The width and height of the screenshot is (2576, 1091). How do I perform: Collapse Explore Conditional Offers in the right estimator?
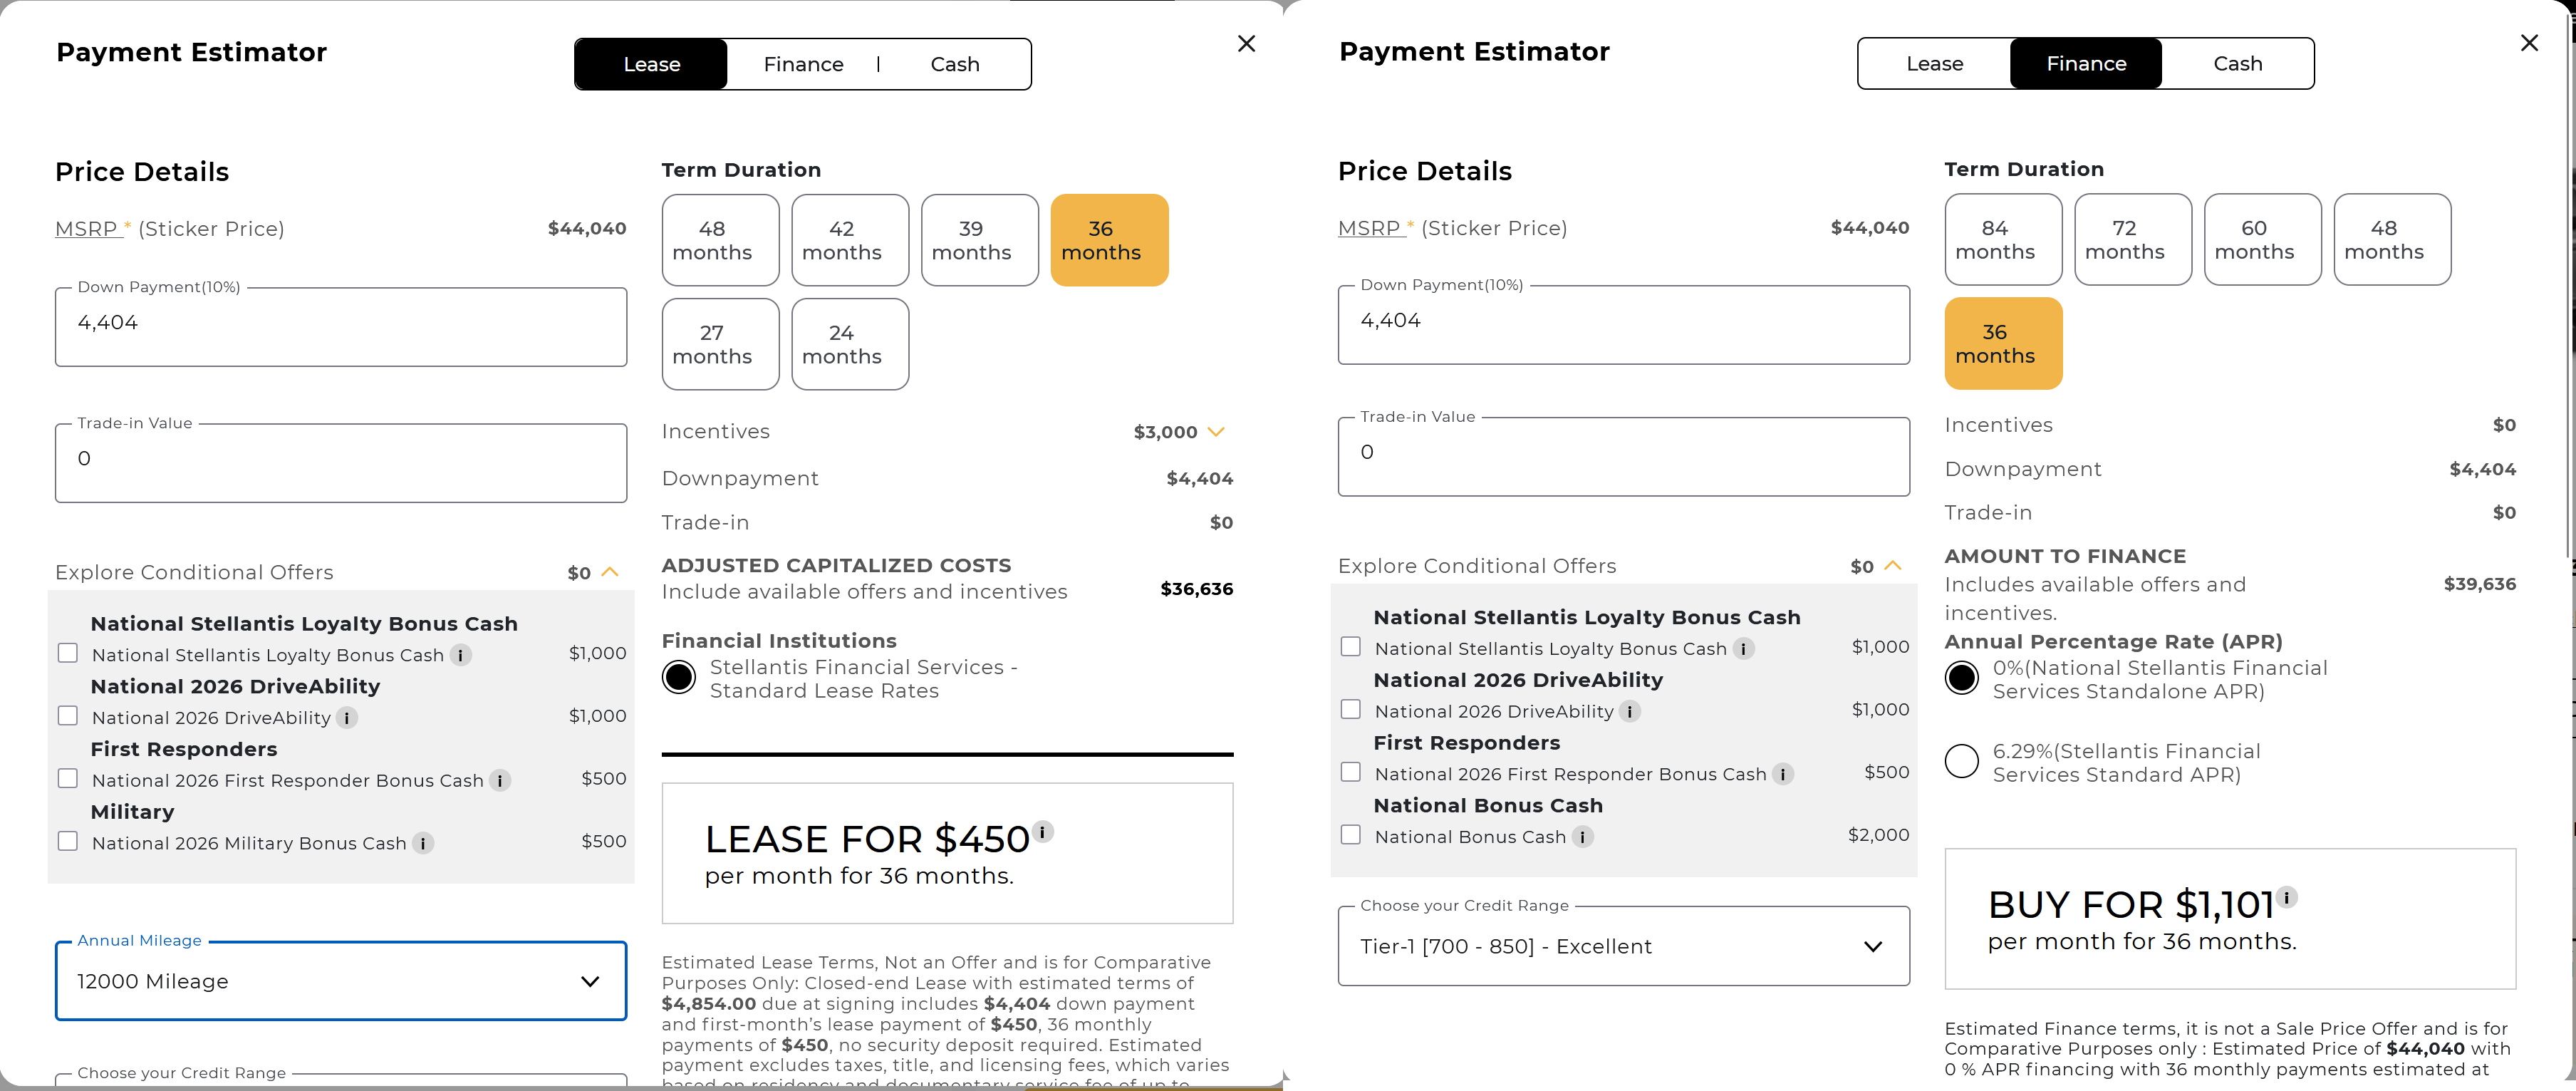tap(1893, 567)
